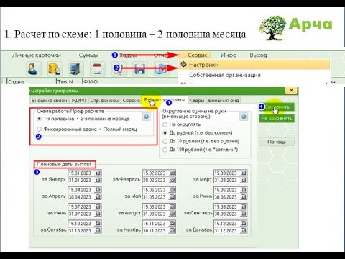Viewport: 345px width, 259px height.
Task: Choose До 10 рублей rounding option
Action: coord(201,141)
